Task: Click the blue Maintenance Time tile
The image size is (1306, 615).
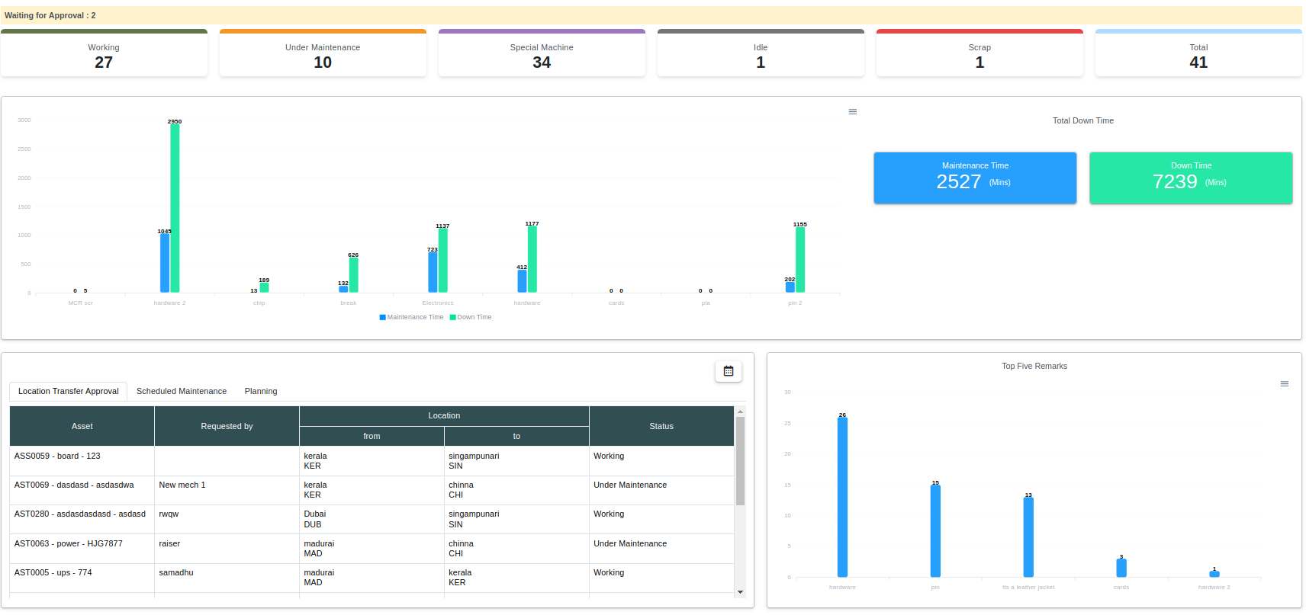Action: 975,178
